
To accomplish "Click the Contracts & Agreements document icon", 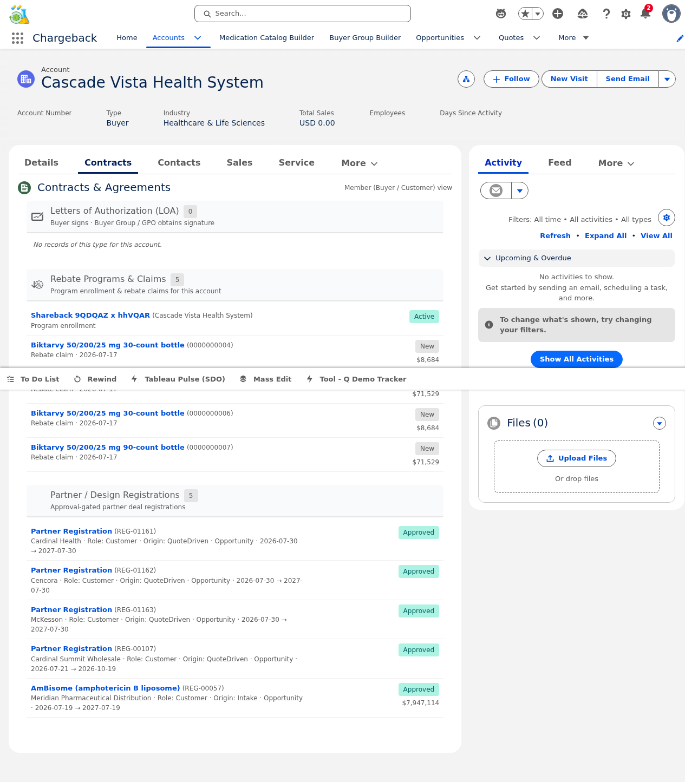I will pos(24,188).
